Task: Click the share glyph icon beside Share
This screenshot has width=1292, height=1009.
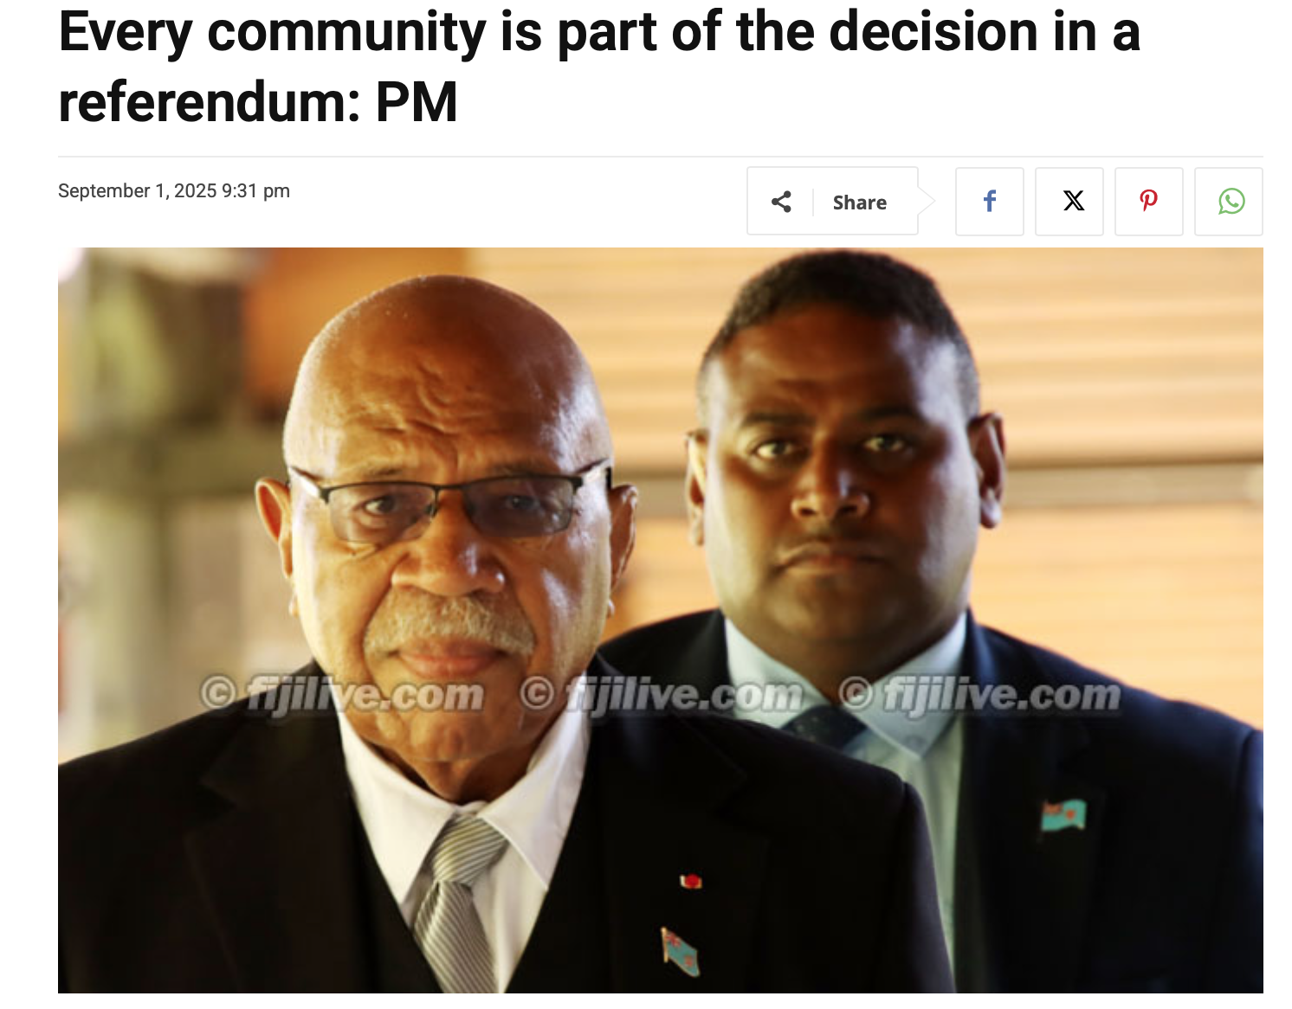Action: (x=781, y=202)
